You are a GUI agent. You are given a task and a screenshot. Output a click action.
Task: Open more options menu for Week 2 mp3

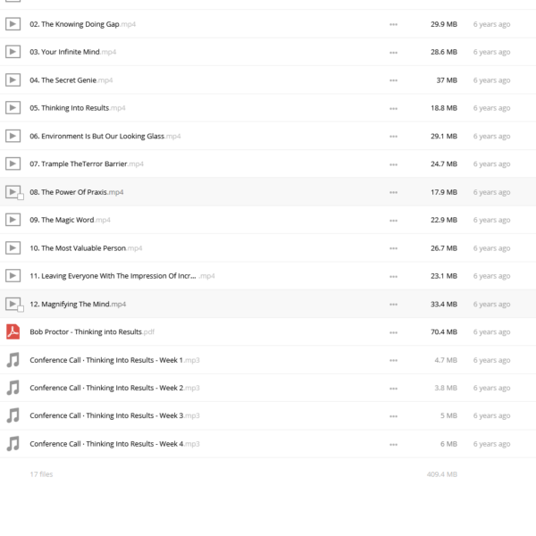tap(393, 389)
